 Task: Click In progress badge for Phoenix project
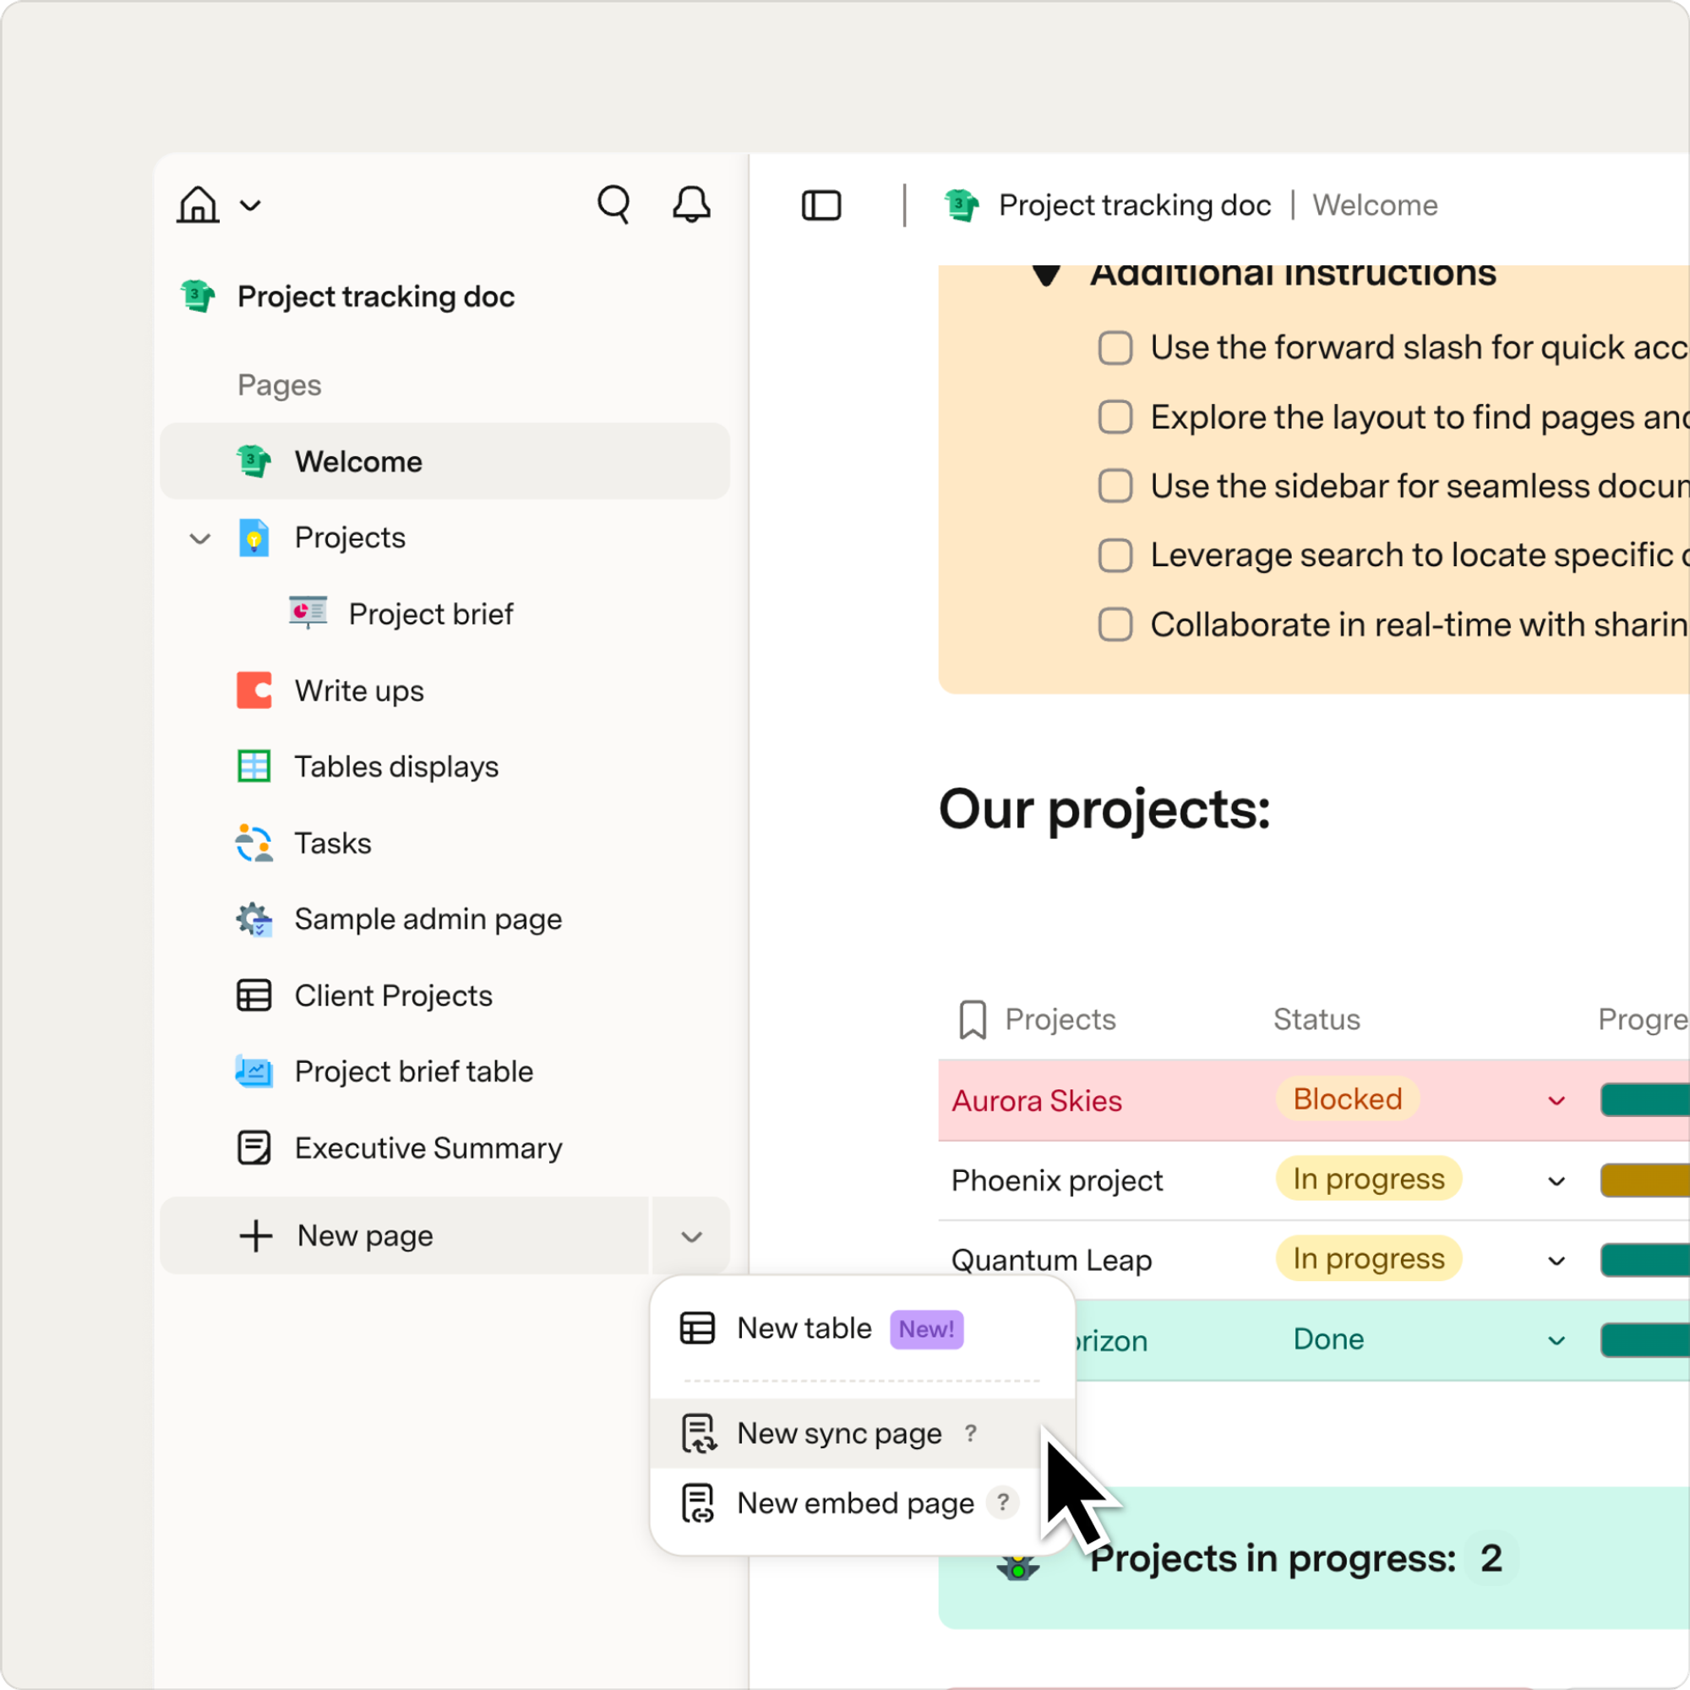tap(1368, 1179)
